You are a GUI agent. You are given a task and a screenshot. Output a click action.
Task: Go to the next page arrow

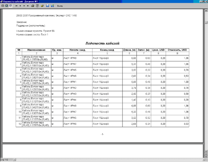click(x=24, y=6)
